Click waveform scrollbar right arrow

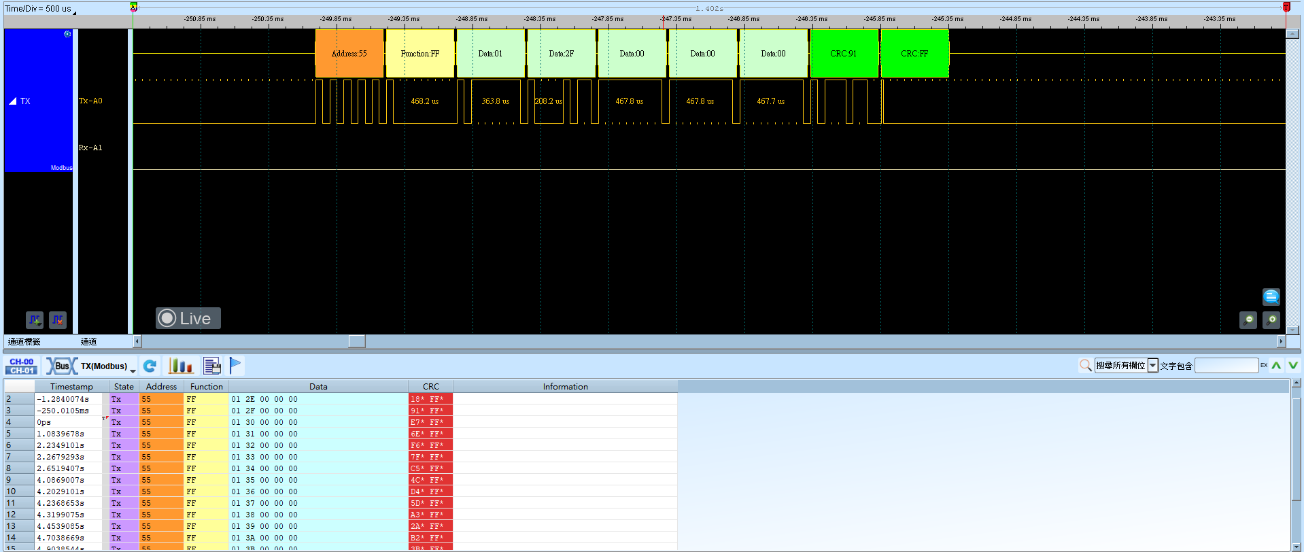point(1282,341)
